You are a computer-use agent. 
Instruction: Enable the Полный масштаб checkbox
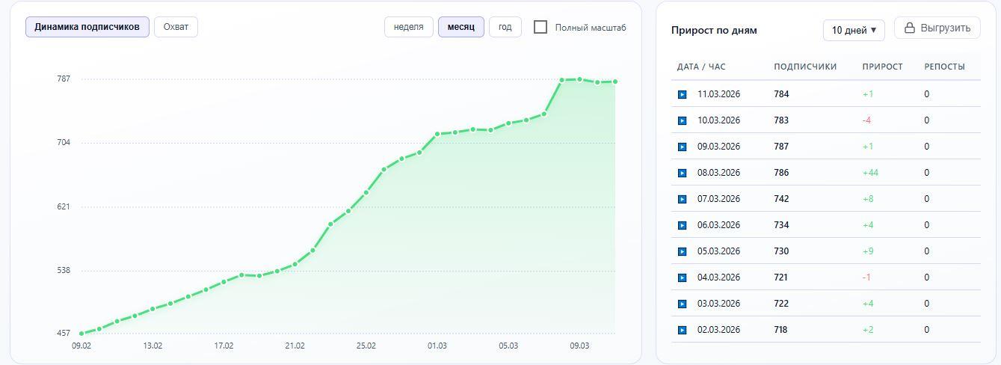[x=540, y=27]
